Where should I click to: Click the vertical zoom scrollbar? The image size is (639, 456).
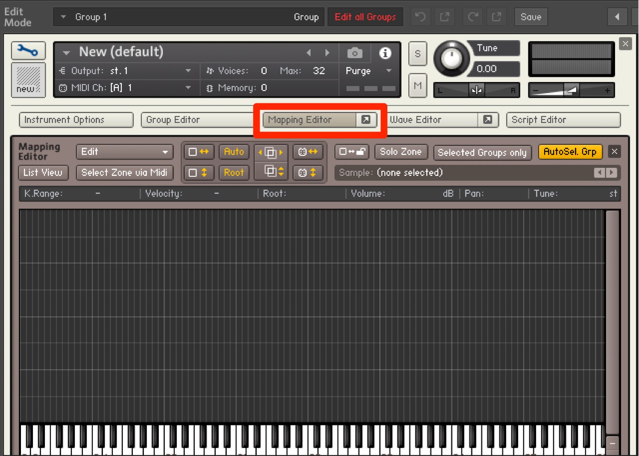click(x=613, y=322)
